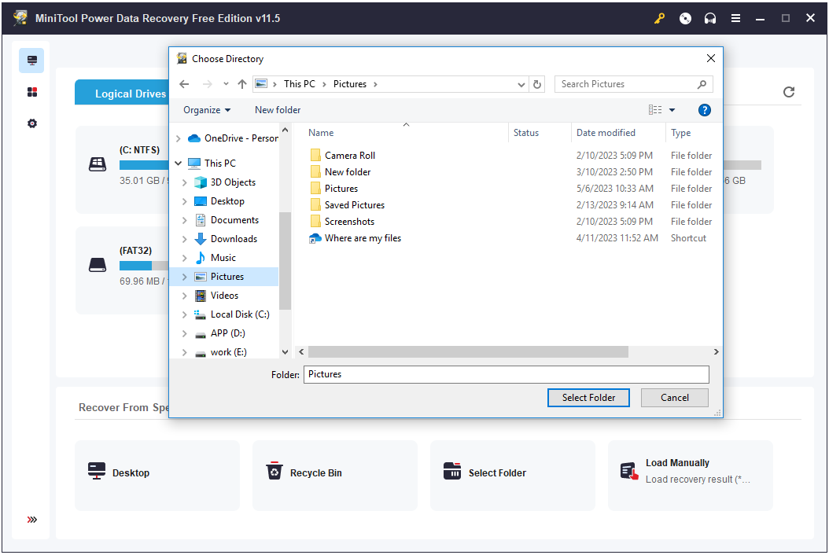Click New folder in the toolbar
The height and width of the screenshot is (555, 829).
pos(278,110)
